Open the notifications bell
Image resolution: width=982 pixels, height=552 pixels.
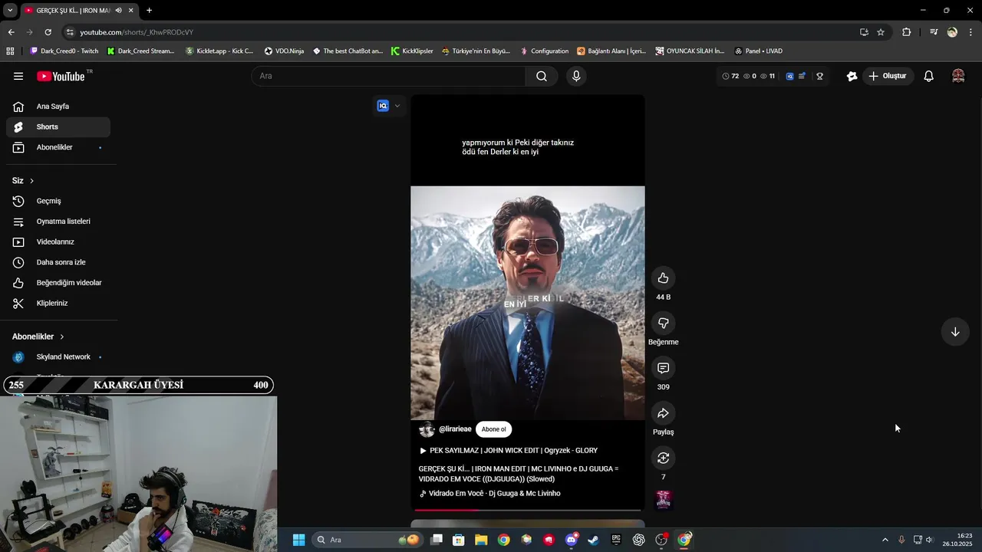pyautogui.click(x=928, y=76)
